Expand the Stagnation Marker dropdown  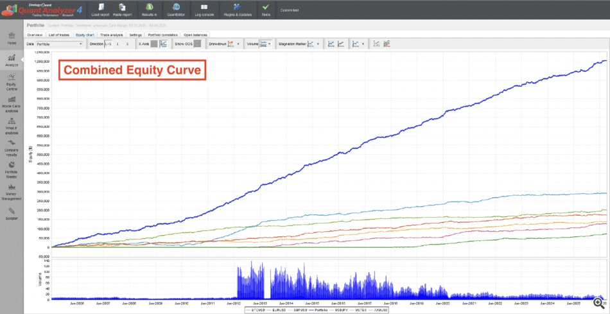point(318,44)
